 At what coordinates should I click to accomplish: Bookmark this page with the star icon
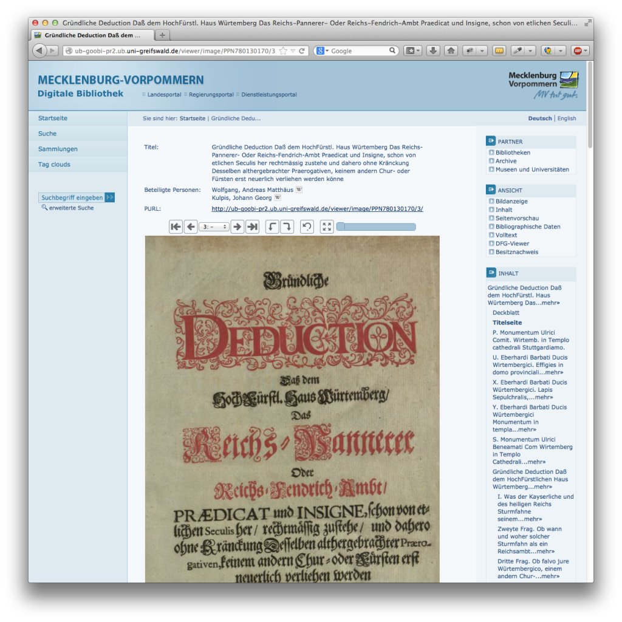[x=283, y=51]
